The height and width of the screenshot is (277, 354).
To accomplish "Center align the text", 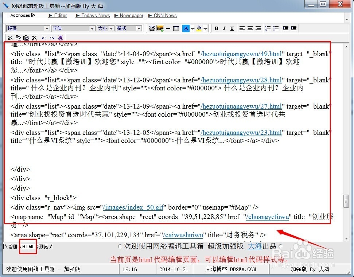I will (x=250, y=28).
